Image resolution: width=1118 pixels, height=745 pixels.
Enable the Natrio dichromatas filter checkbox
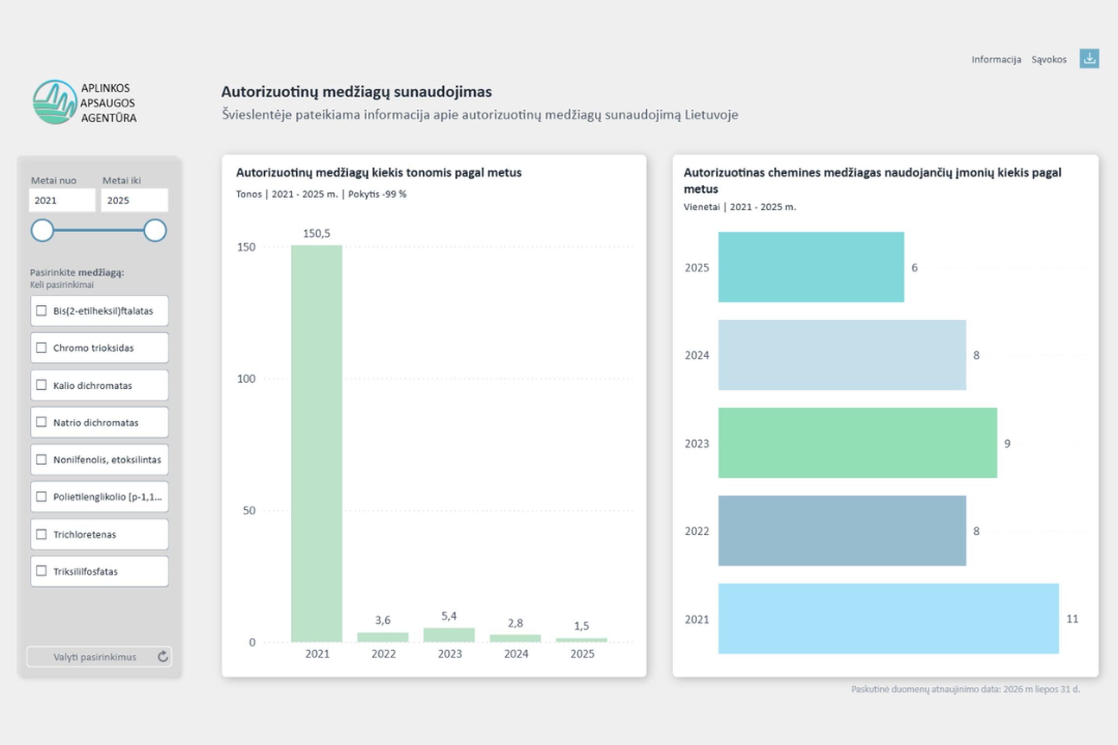42,422
